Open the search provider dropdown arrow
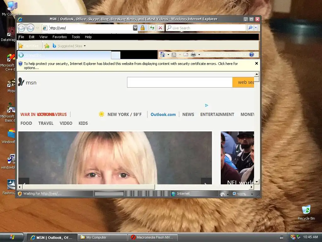 [256, 28]
